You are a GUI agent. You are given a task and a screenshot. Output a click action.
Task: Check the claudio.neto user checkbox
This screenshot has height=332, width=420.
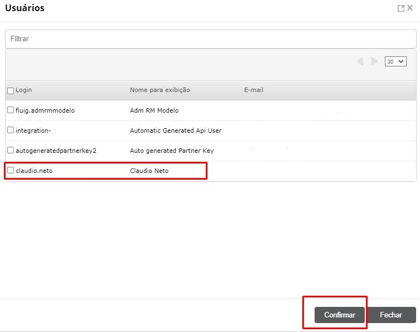coord(11,170)
